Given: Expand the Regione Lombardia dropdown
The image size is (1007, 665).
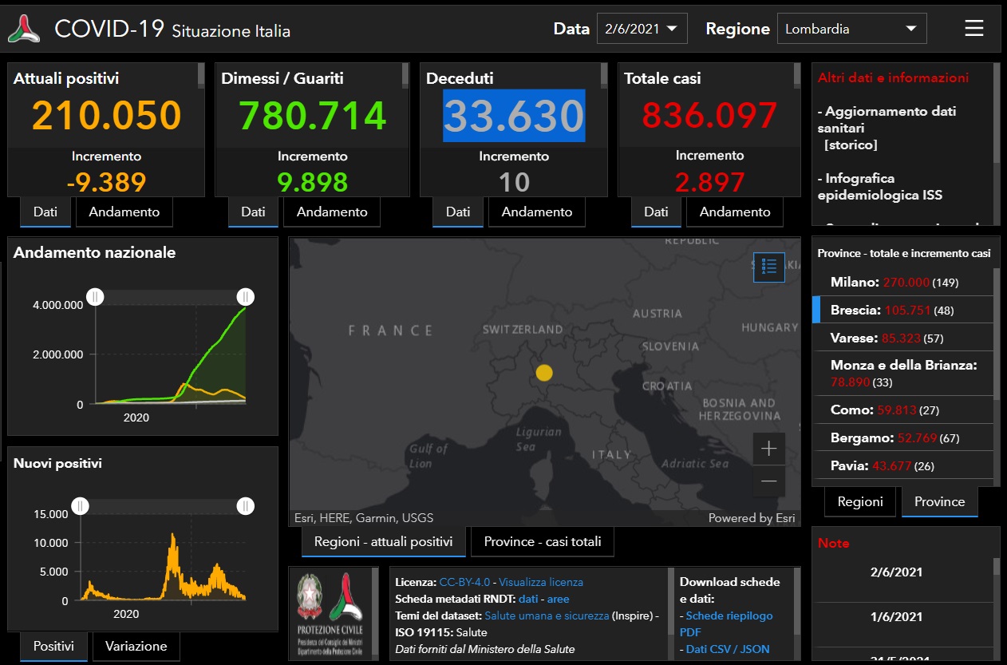Looking at the screenshot, I should (851, 29).
